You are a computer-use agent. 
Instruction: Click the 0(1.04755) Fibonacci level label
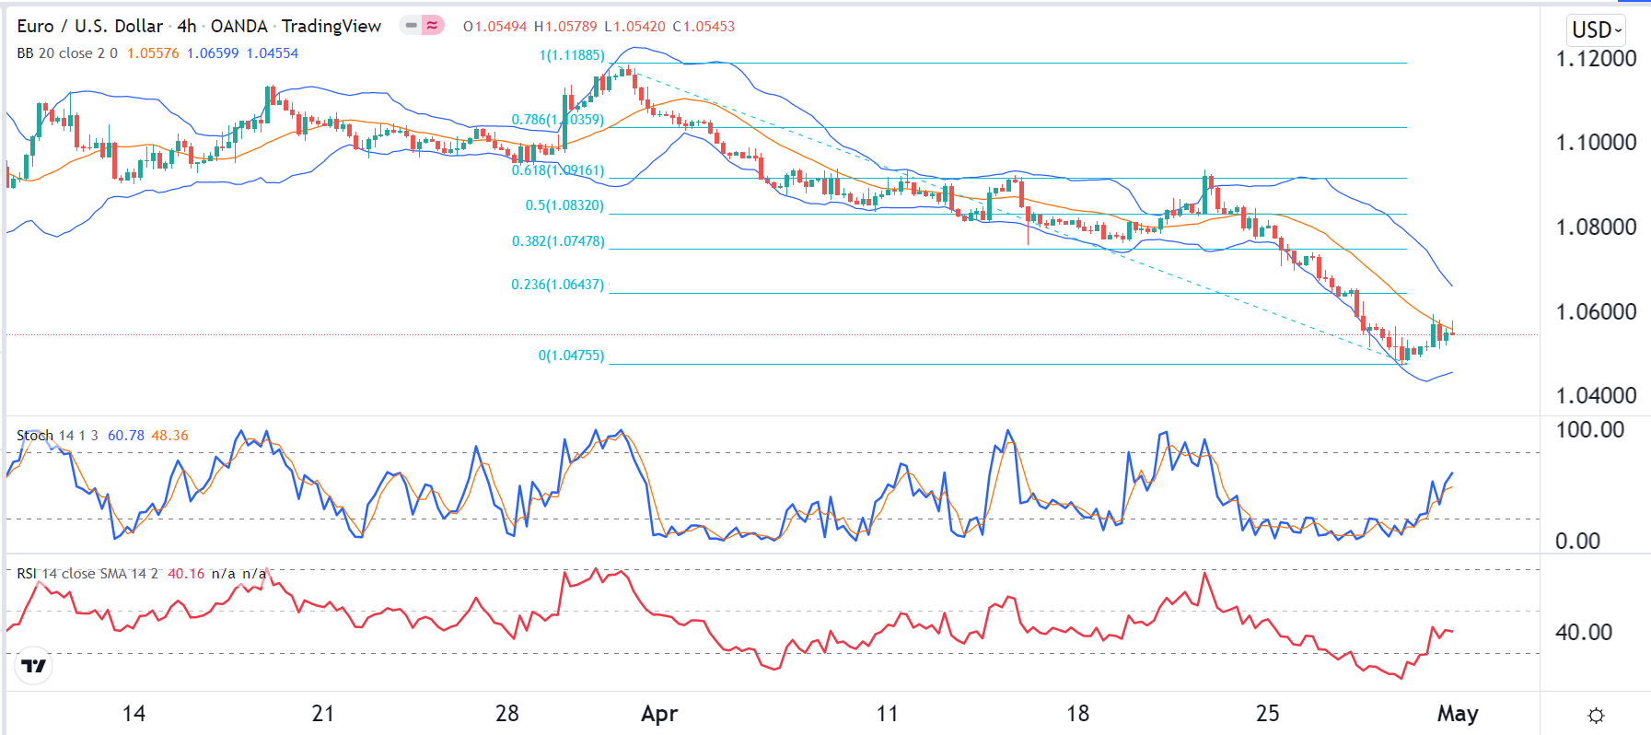coord(571,356)
